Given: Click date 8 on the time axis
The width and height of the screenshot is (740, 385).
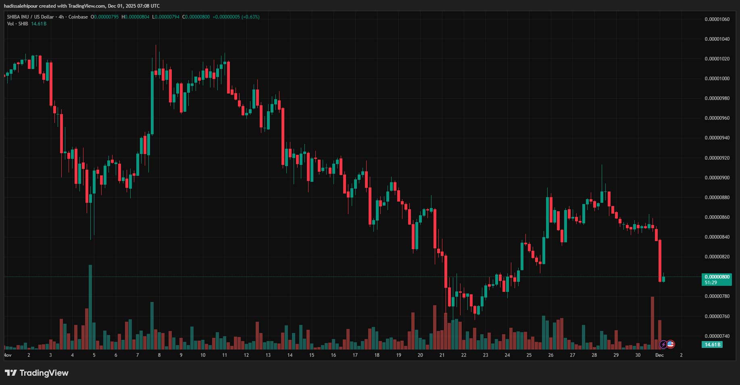Looking at the screenshot, I should [159, 355].
